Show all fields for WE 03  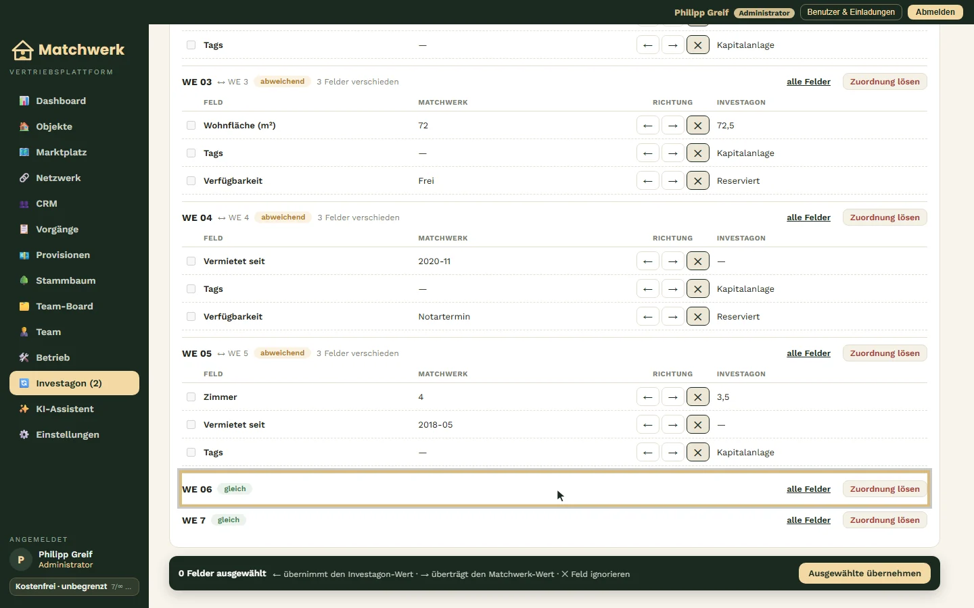click(x=808, y=82)
